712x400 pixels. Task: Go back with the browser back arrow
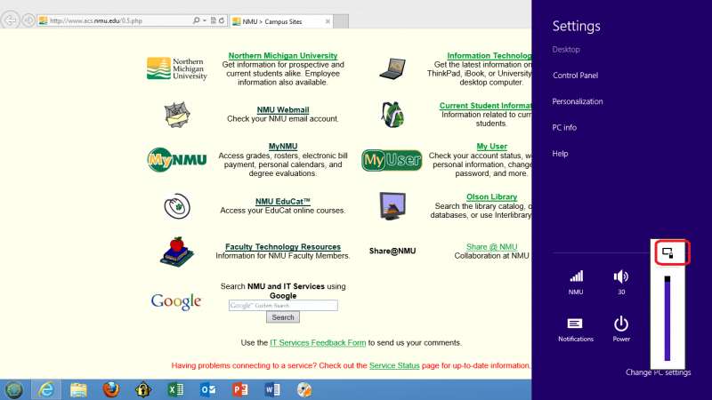pyautogui.click(x=10, y=20)
